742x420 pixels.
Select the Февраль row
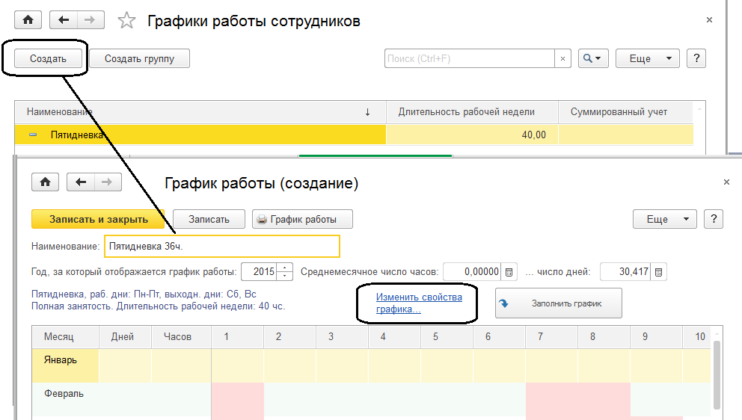point(372,400)
